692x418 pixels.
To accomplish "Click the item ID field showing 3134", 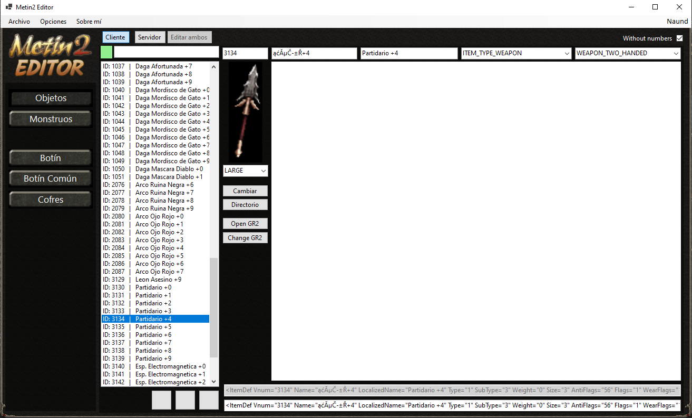I will pyautogui.click(x=246, y=53).
